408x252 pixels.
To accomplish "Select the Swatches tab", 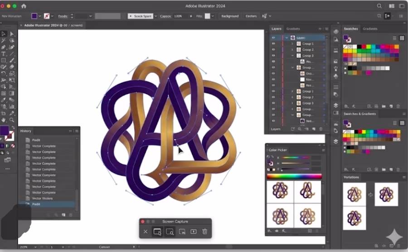I will 351,29.
